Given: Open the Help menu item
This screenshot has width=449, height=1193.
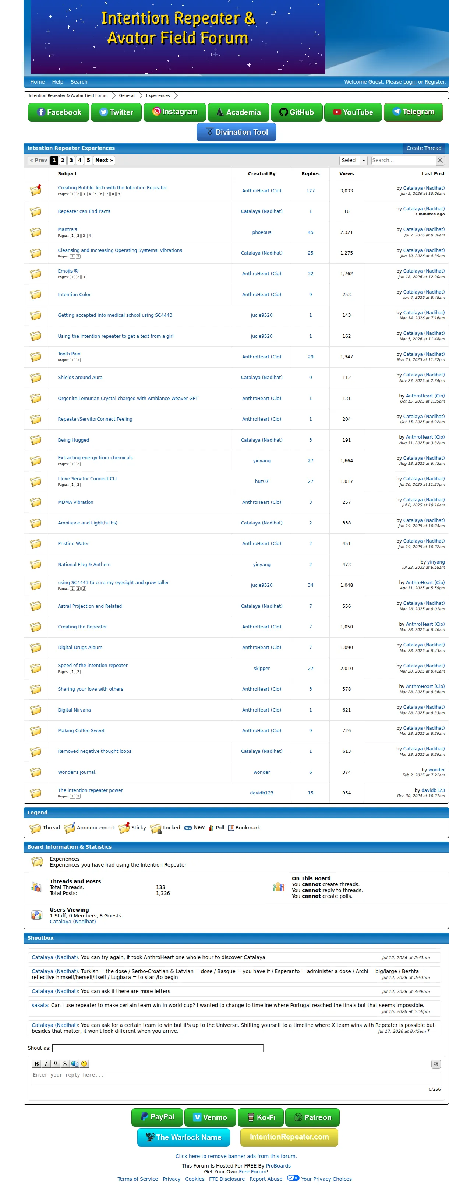Looking at the screenshot, I should 57,82.
